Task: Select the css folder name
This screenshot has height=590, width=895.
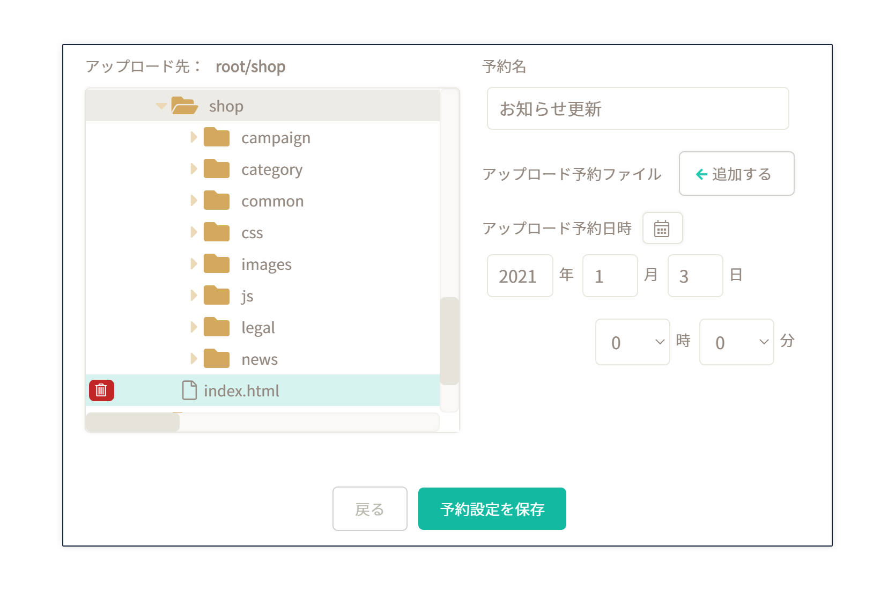Action: [252, 233]
